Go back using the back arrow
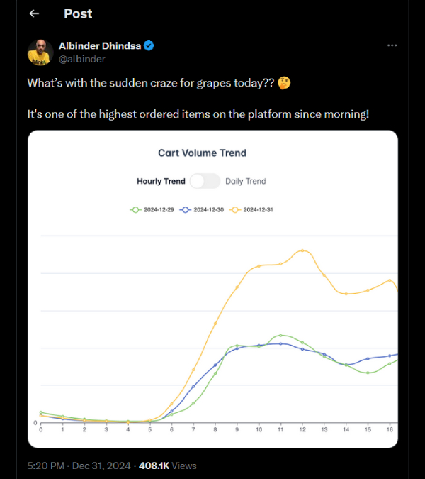This screenshot has height=479, width=425. [x=34, y=13]
